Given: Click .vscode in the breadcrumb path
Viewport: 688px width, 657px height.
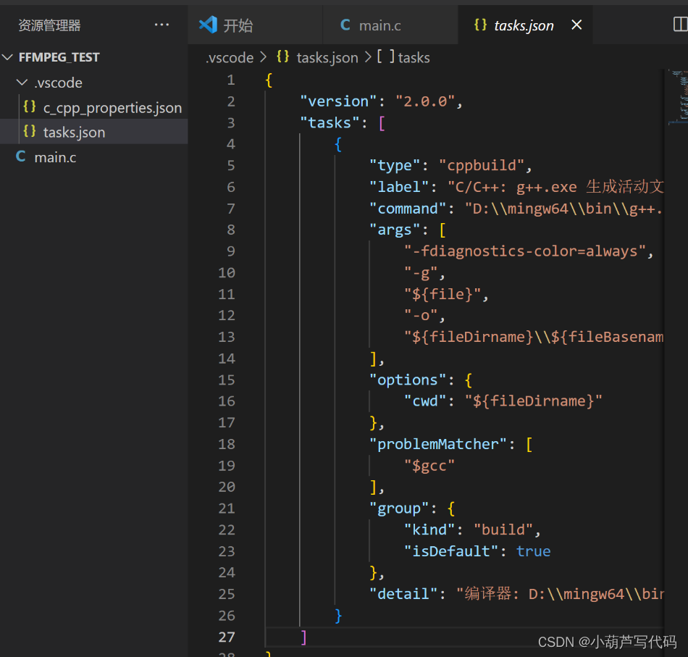Looking at the screenshot, I should tap(229, 57).
